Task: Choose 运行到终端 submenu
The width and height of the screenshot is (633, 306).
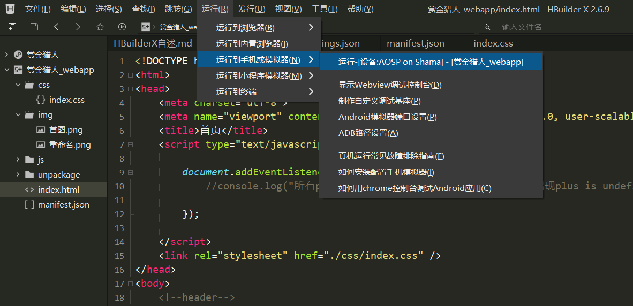Action: (259, 91)
